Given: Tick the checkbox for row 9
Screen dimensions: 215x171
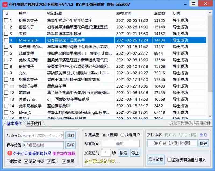Looking at the screenshot, I should point(6,73).
